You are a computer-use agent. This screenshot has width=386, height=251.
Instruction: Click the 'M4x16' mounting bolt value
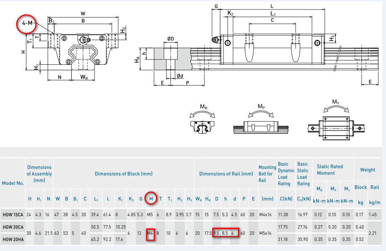point(265,215)
